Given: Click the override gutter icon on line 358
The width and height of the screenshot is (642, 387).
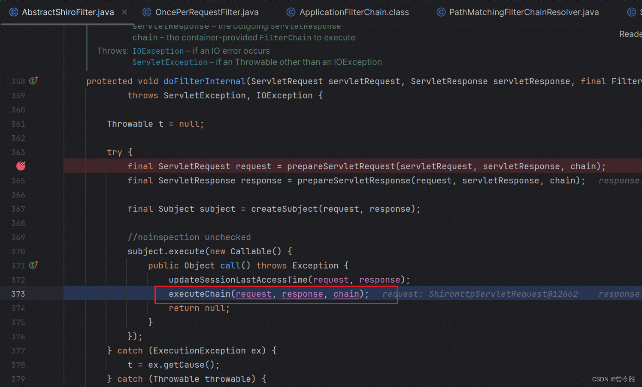Looking at the screenshot, I should pos(33,81).
